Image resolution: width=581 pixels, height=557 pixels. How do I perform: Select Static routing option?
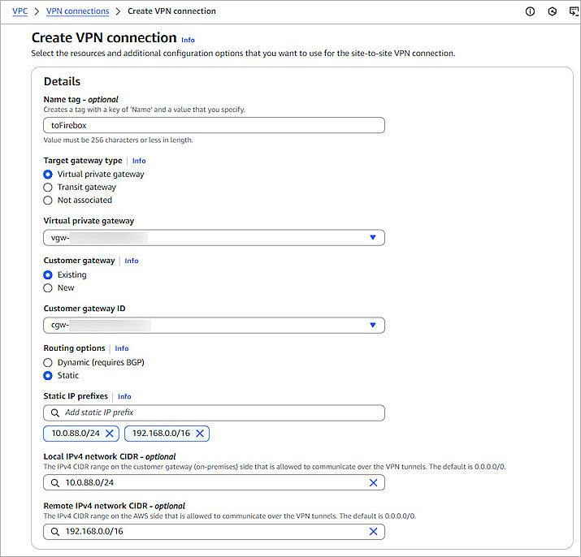pos(48,376)
